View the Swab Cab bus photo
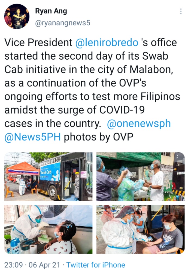Image resolution: width=188 pixels, height=272 pixels. (48, 177)
